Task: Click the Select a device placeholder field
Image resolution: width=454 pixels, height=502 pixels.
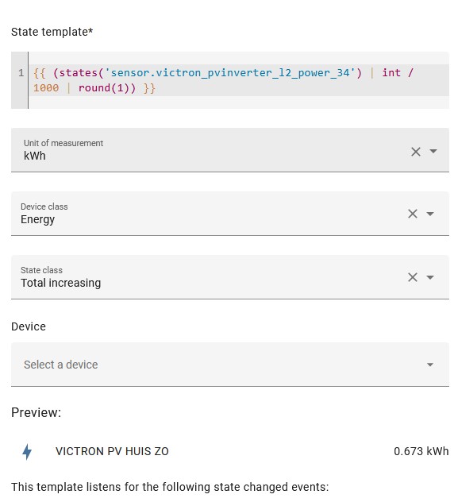Action: click(230, 365)
